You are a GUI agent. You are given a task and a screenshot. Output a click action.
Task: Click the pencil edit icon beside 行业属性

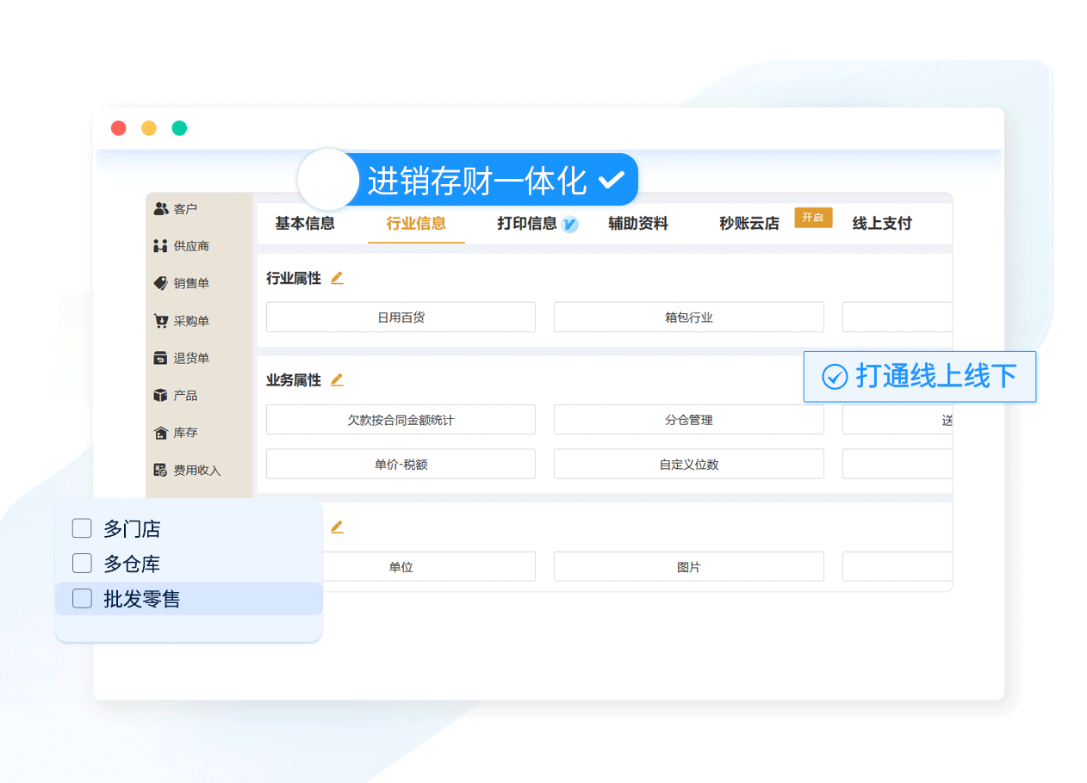coord(337,278)
